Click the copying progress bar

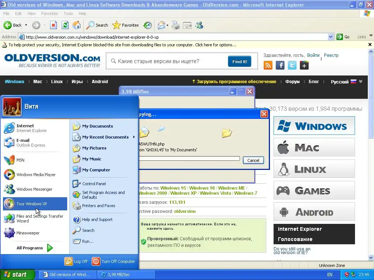point(189,159)
